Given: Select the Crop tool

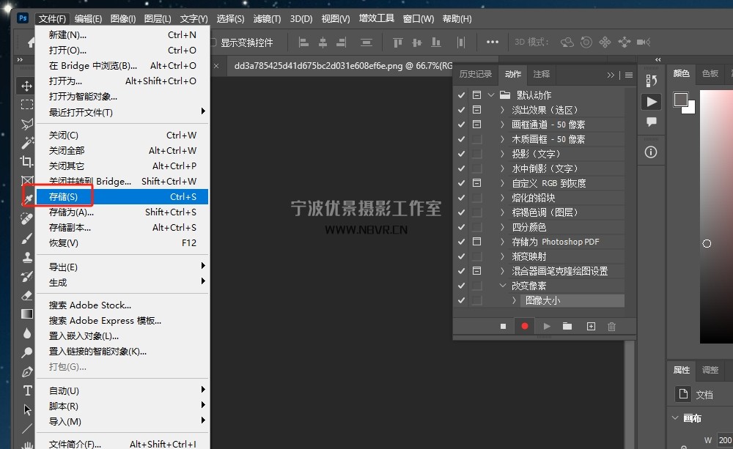Looking at the screenshot, I should click(x=27, y=161).
